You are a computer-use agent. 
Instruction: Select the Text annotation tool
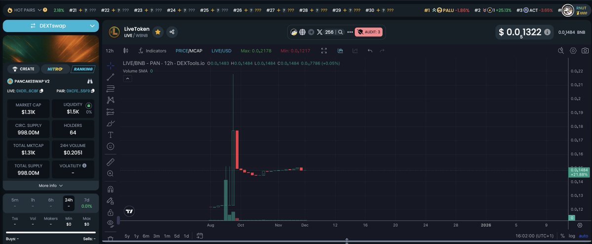click(111, 135)
